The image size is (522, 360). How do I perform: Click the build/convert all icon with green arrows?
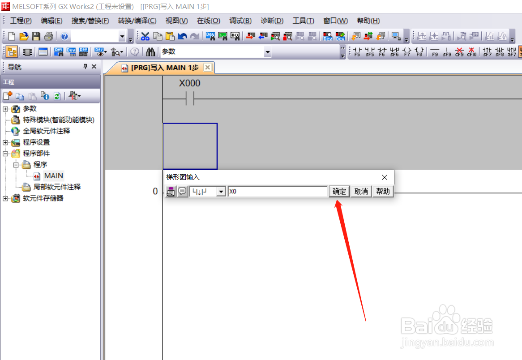(368, 36)
